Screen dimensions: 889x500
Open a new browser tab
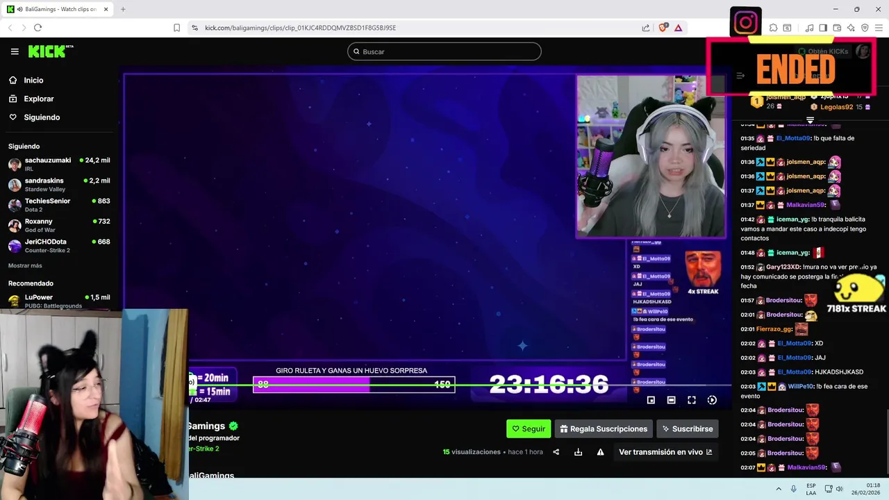(123, 9)
